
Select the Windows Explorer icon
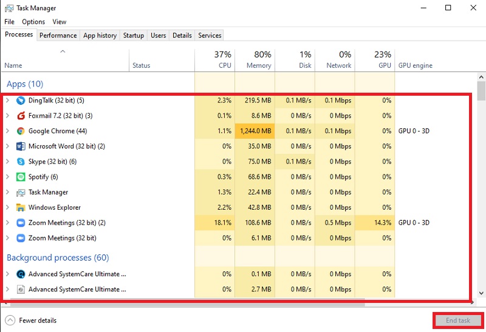[x=21, y=207]
